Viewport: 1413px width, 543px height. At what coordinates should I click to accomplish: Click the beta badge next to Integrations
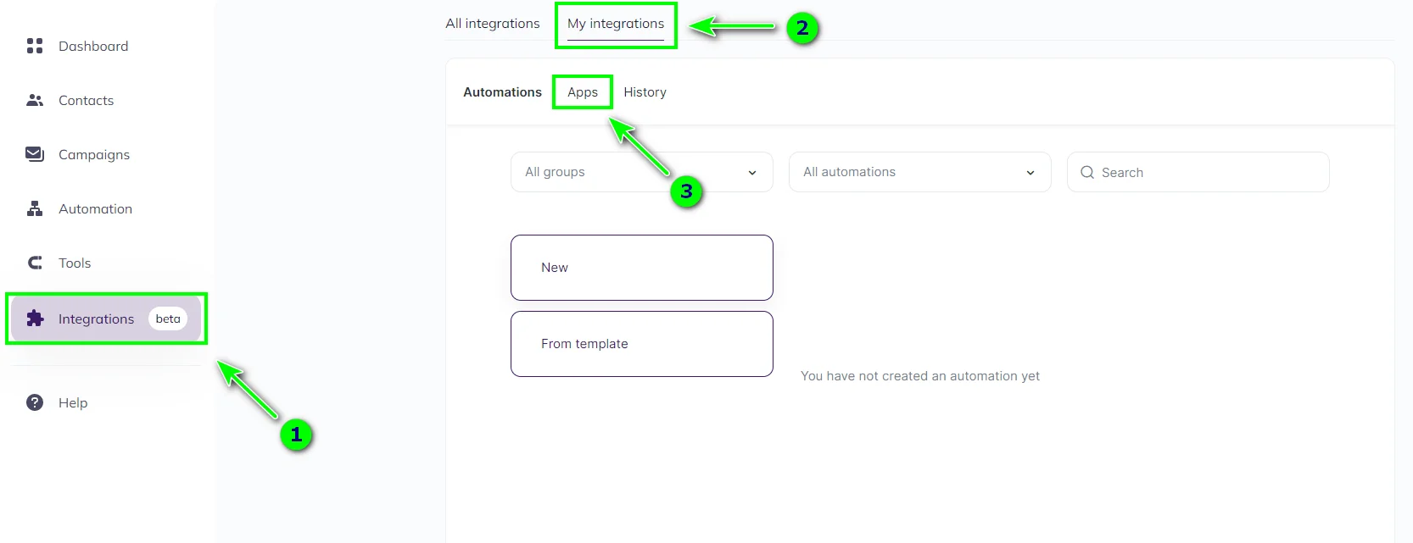(167, 319)
